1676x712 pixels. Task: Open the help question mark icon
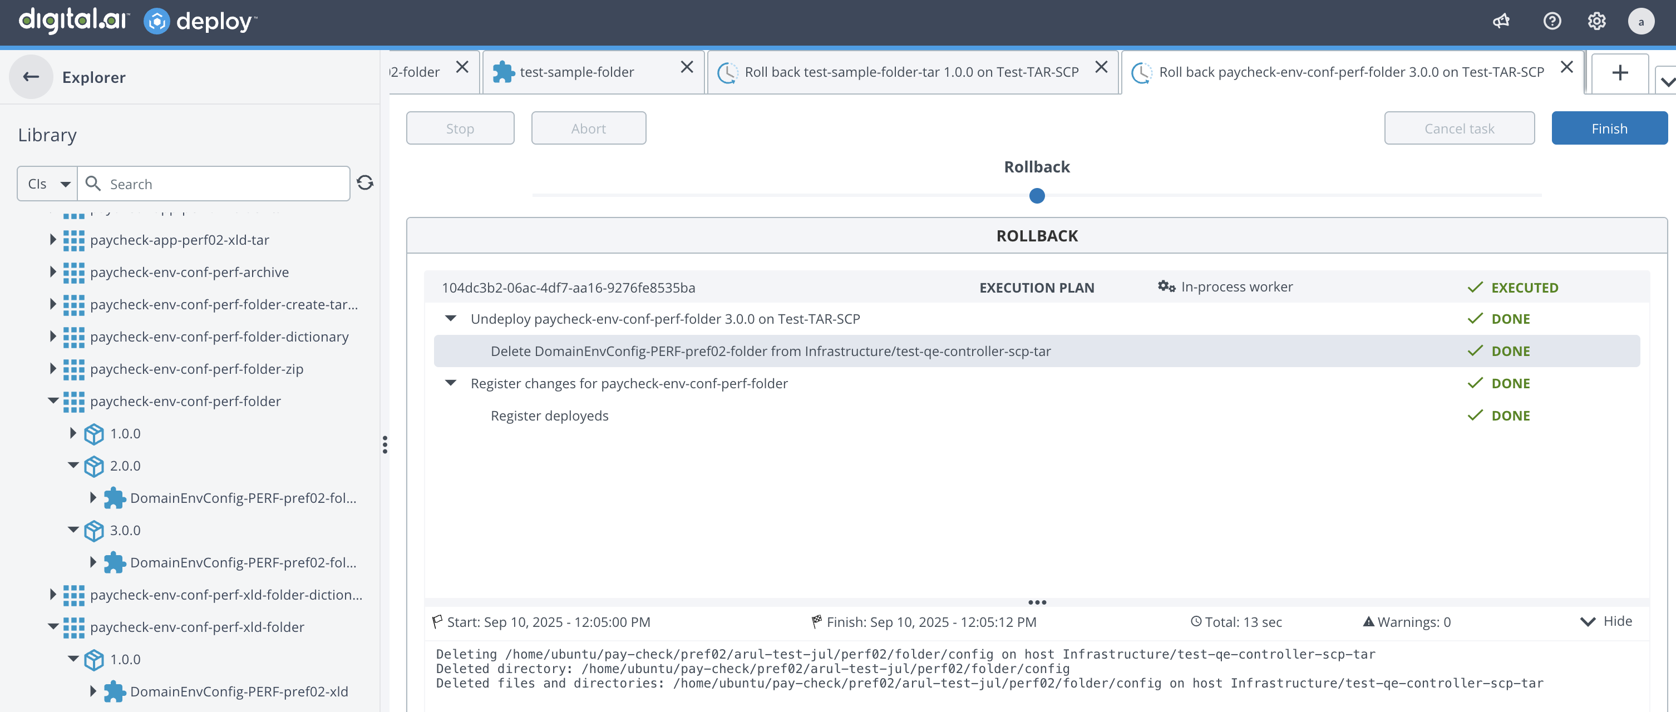click(x=1552, y=22)
